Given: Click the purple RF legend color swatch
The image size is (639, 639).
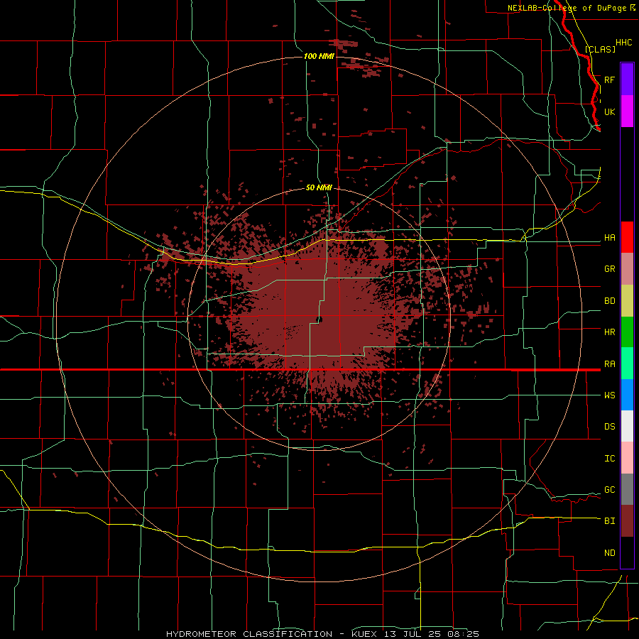Looking at the screenshot, I should (x=627, y=80).
